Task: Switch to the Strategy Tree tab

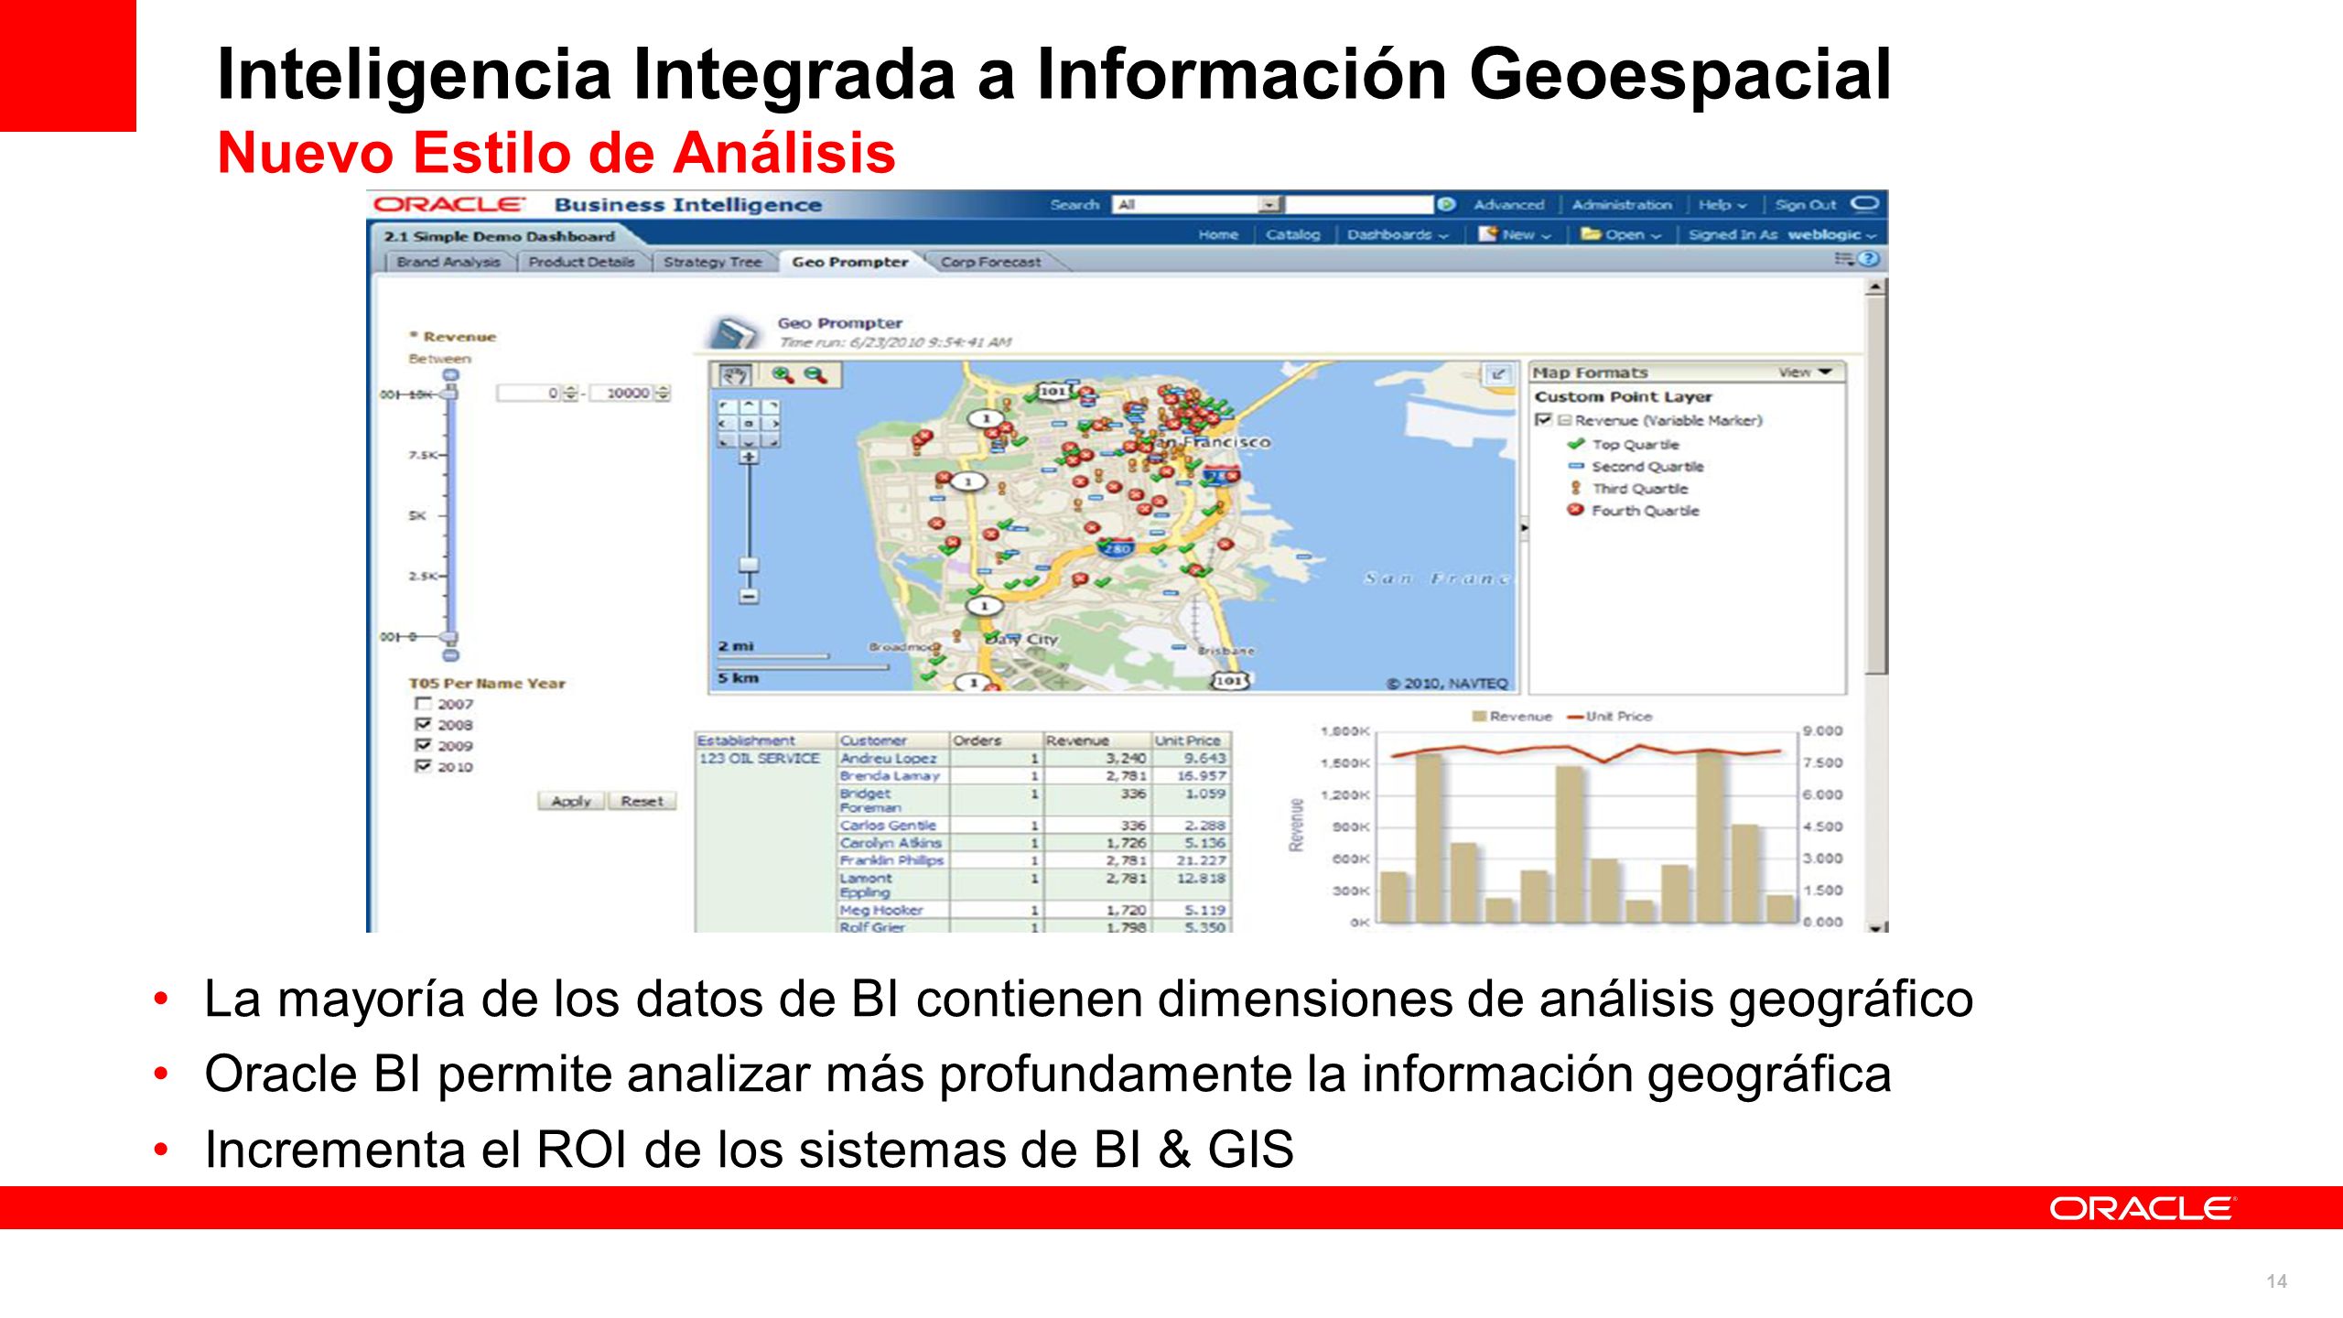Action: pyautogui.click(x=712, y=262)
